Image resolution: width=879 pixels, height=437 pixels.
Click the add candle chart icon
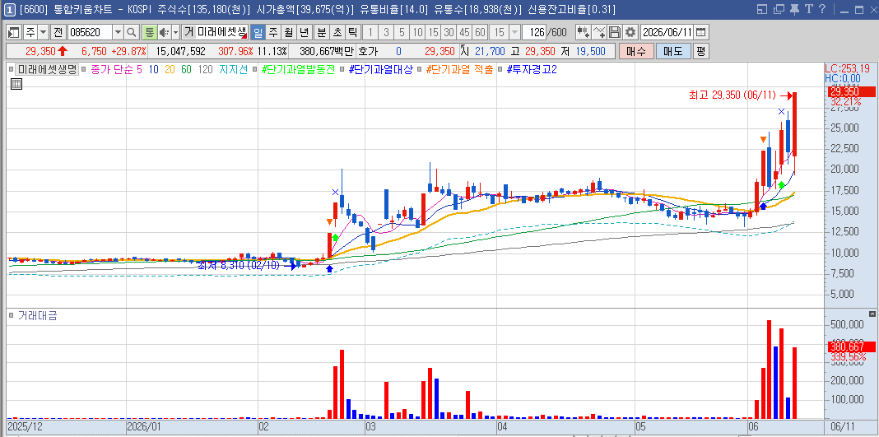coord(583,32)
